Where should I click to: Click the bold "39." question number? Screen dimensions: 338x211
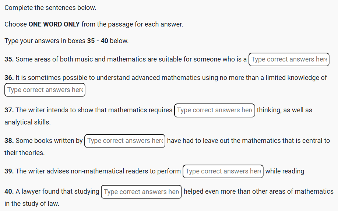pos(9,171)
